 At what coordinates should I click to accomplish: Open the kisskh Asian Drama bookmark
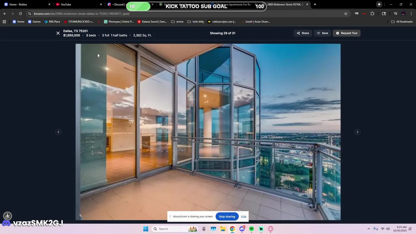(255, 22)
